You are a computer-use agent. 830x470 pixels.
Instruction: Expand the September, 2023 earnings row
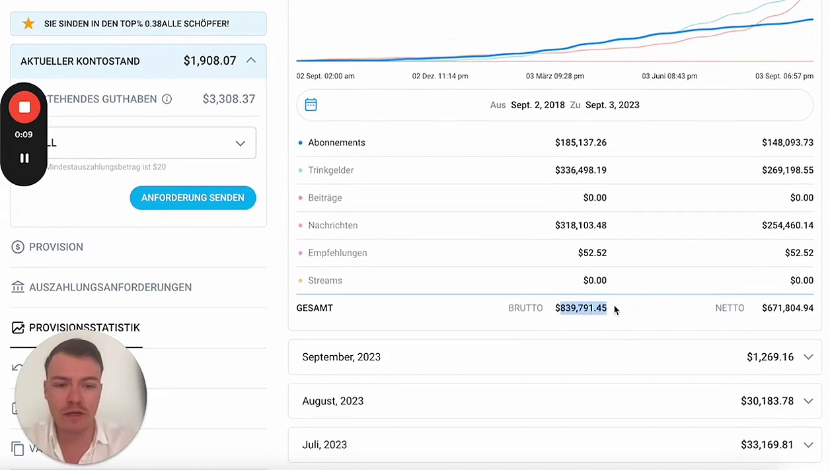pyautogui.click(x=808, y=357)
